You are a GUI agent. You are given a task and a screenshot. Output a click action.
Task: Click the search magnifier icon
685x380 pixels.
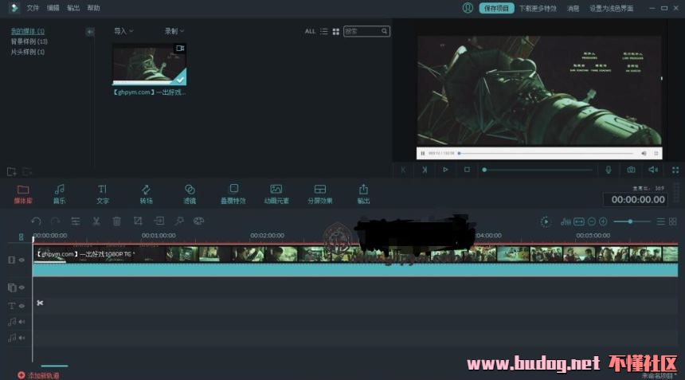click(384, 31)
